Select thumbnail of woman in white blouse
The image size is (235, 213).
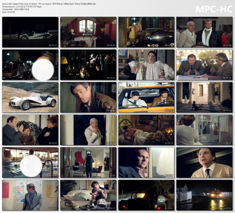[146, 65]
